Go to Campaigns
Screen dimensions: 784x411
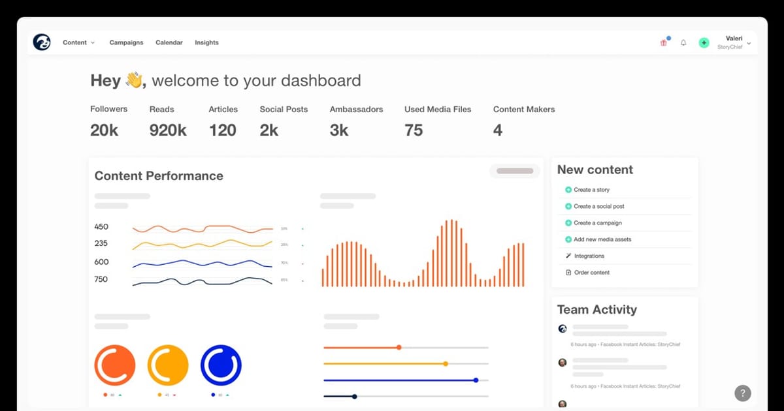click(126, 43)
